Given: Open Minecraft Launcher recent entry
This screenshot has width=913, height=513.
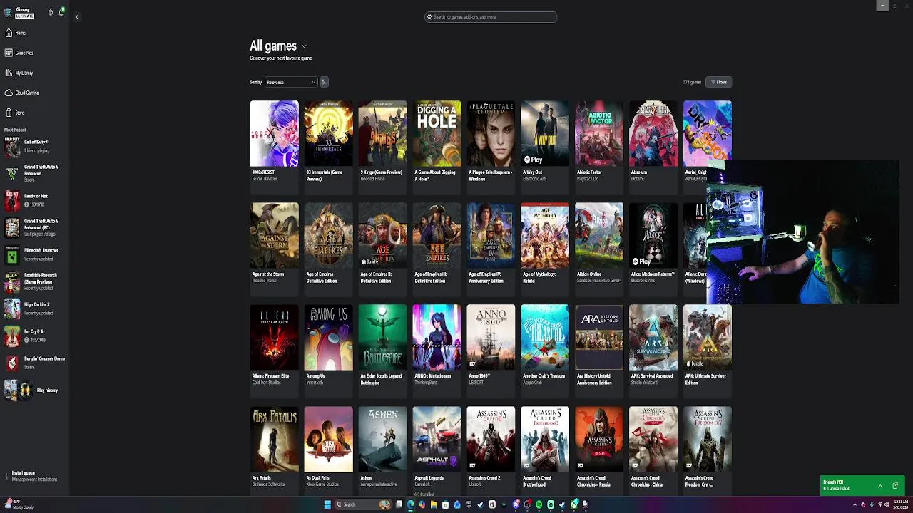Looking at the screenshot, I should [34, 254].
